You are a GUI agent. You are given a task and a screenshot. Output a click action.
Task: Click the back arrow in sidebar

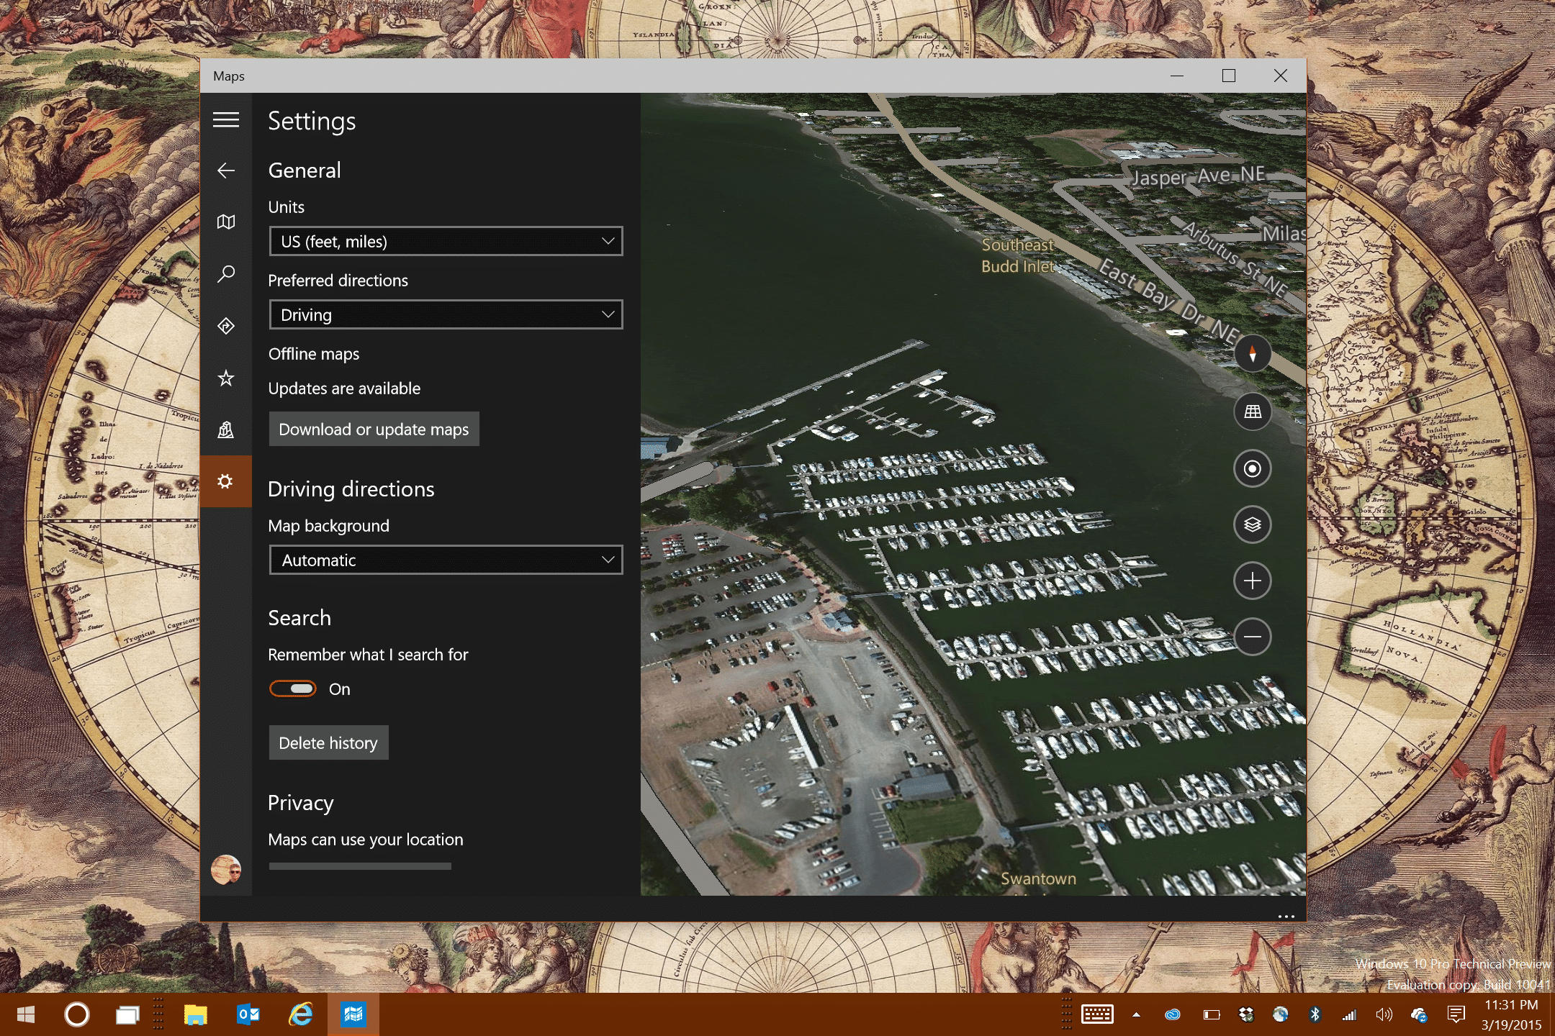226,171
